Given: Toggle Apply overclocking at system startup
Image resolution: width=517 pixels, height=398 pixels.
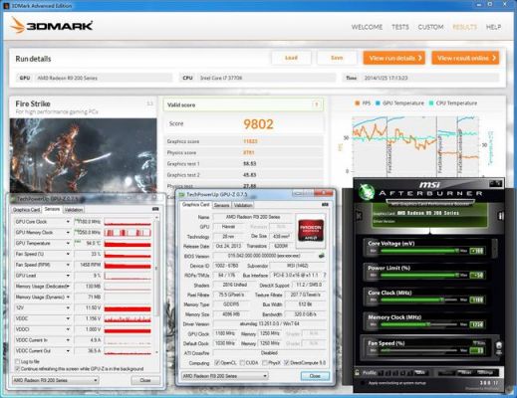Looking at the screenshot, I should click(363, 383).
